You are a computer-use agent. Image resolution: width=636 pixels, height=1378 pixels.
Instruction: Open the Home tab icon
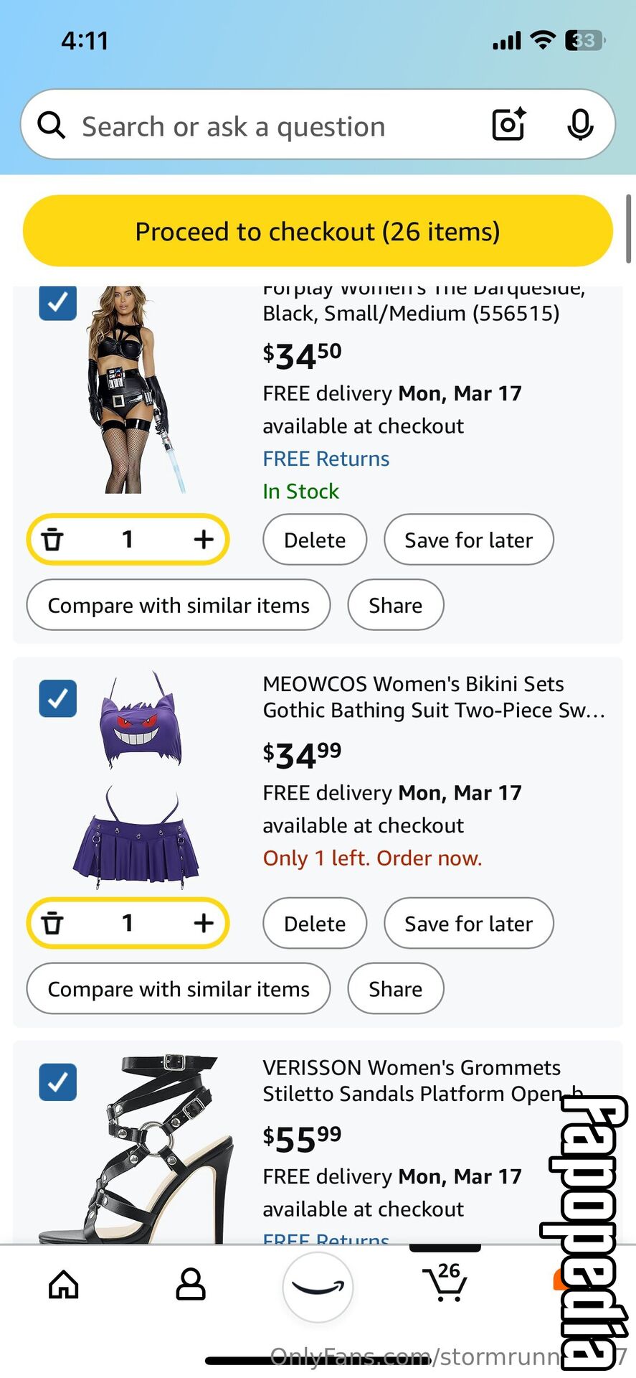(x=63, y=1285)
